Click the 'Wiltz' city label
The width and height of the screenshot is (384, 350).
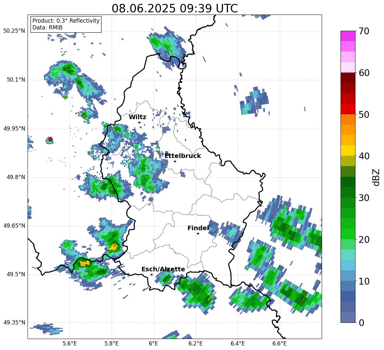tap(138, 117)
